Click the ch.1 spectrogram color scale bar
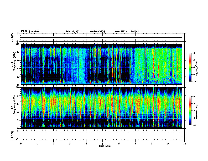208x161 pixels. (190, 67)
